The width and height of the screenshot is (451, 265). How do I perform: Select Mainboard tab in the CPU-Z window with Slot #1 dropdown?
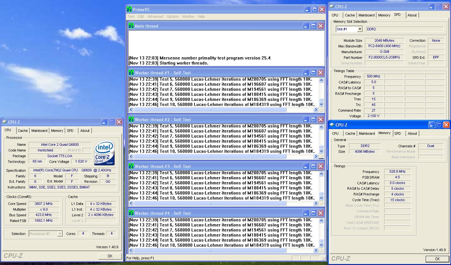[366, 15]
